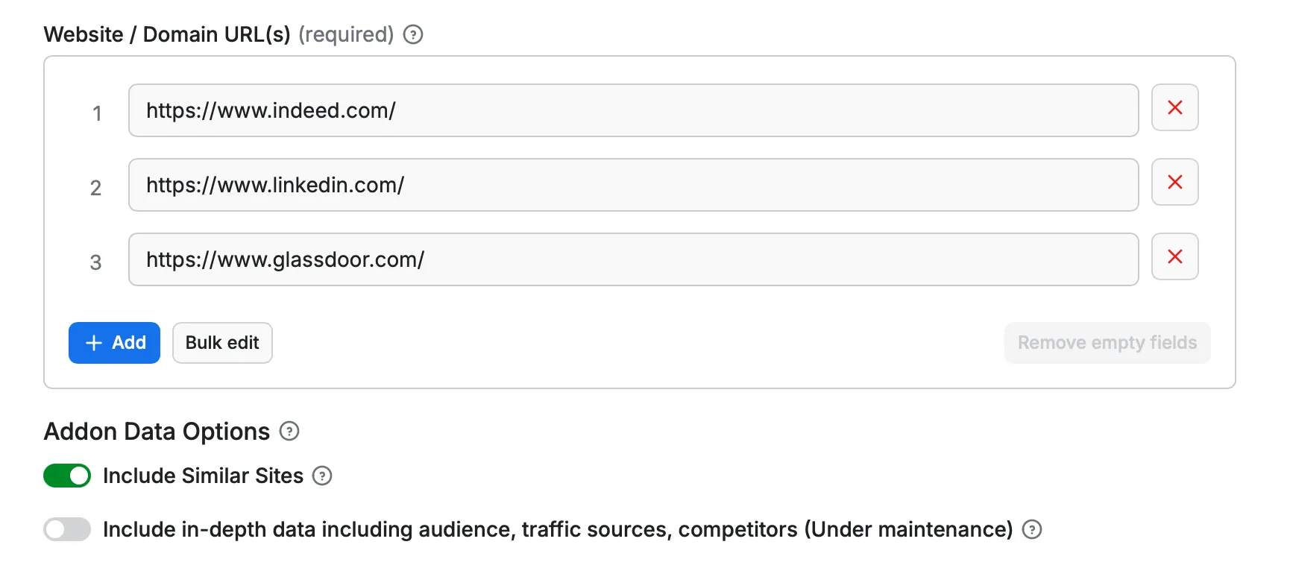Viewport: 1290px width, 568px height.
Task: Disable the Include Similar Sites toggle
Action: (66, 476)
